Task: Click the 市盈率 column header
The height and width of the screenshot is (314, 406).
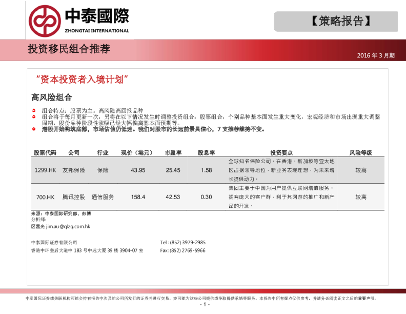Action: 173,152
